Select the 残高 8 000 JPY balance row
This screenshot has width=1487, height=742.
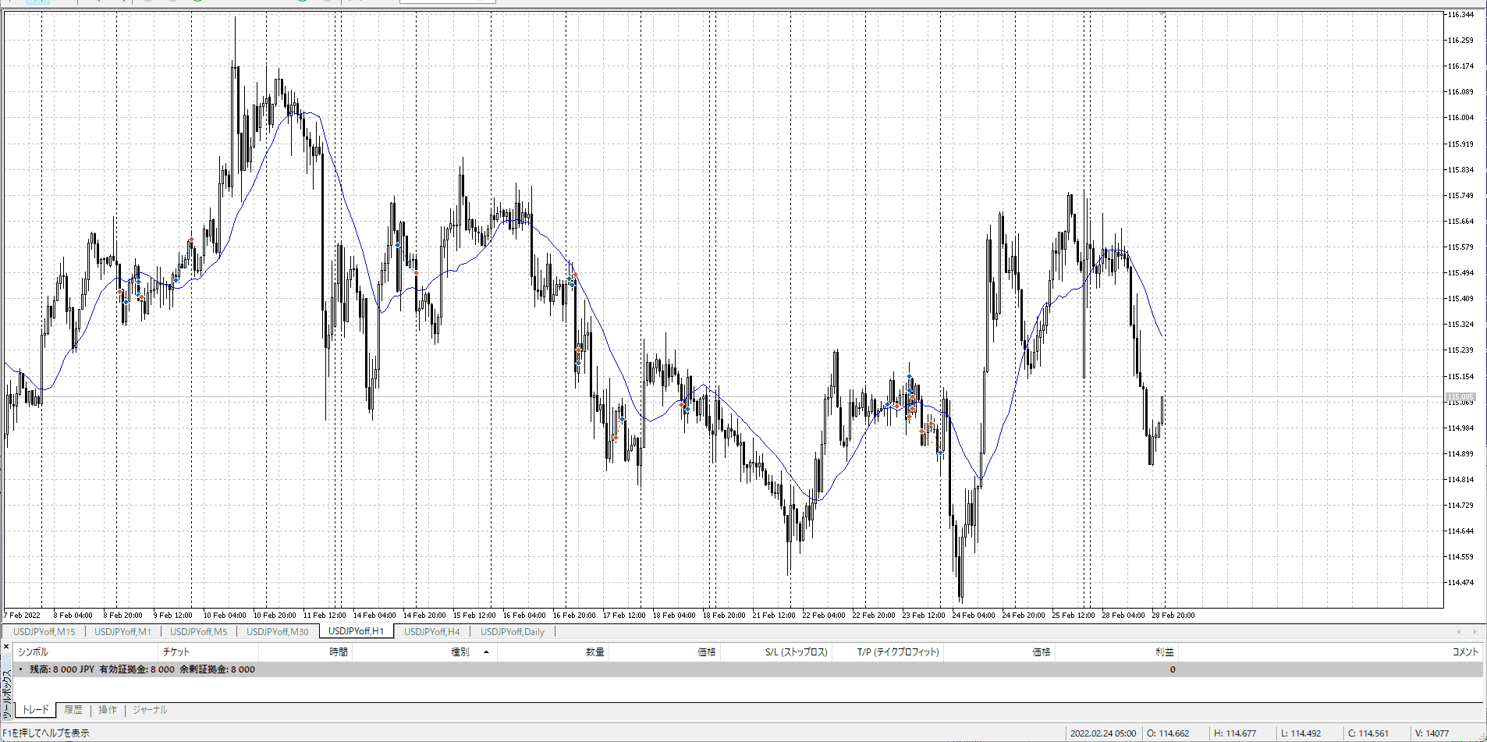[x=142, y=669]
